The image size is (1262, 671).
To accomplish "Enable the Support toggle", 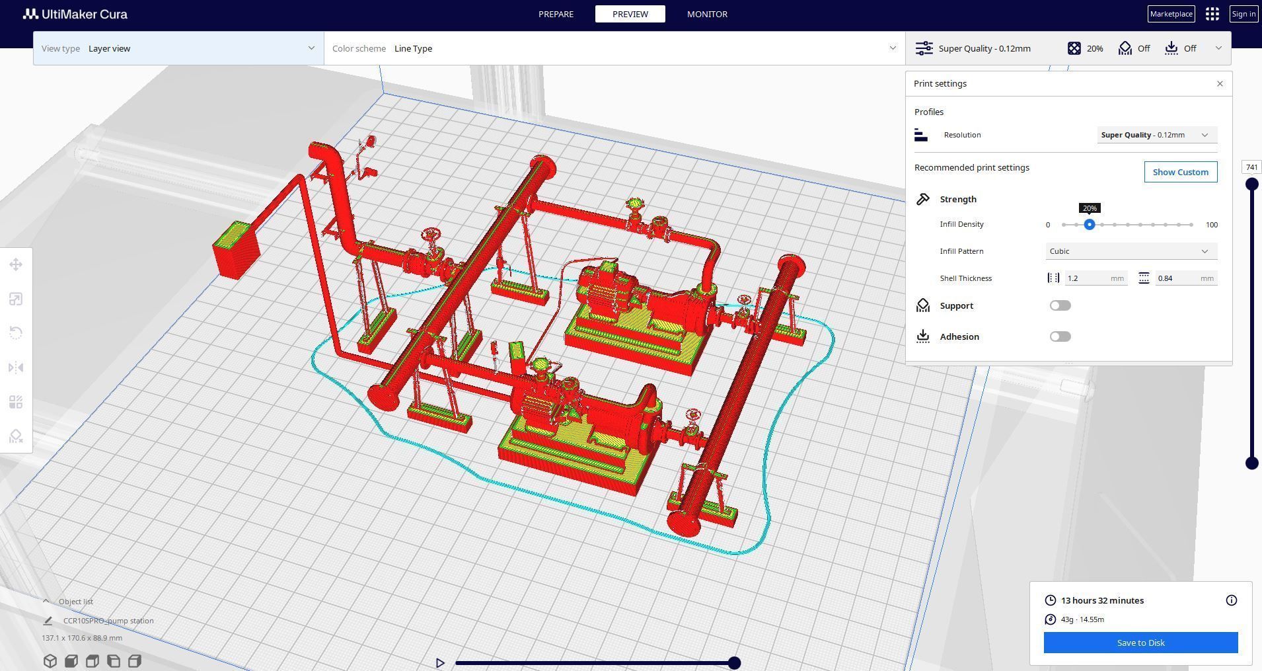I will pyautogui.click(x=1060, y=305).
